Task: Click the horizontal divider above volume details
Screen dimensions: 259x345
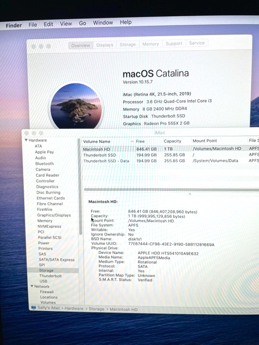Action: [x=172, y=190]
